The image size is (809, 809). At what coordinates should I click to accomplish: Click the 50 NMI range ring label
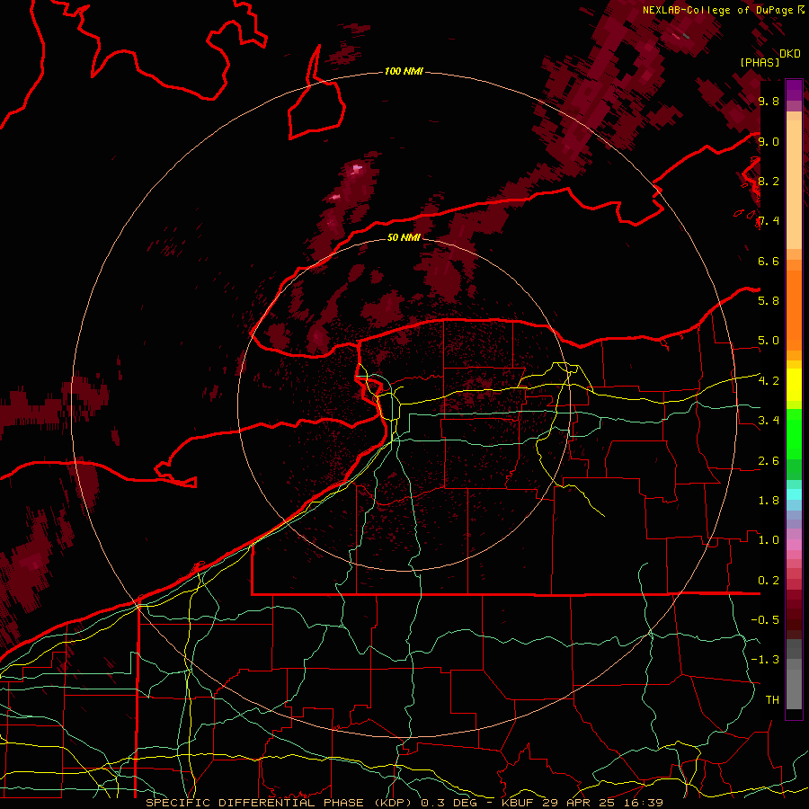click(404, 237)
